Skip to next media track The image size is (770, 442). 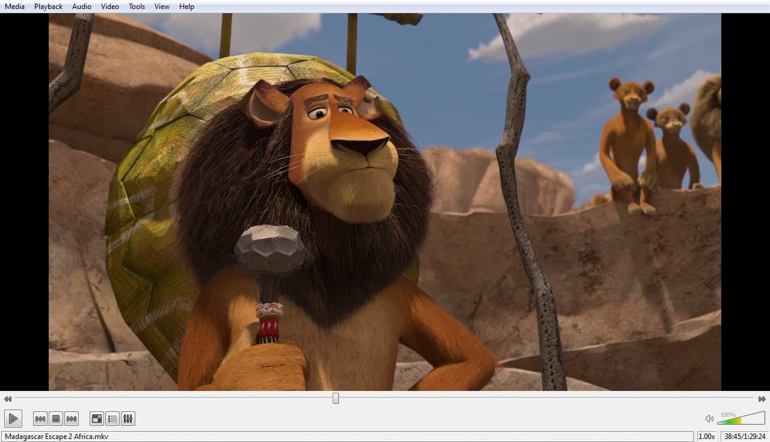point(72,419)
